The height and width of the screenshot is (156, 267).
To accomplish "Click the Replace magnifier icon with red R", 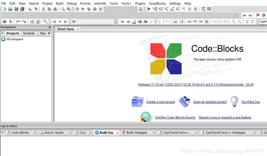I will (x=69, y=9).
